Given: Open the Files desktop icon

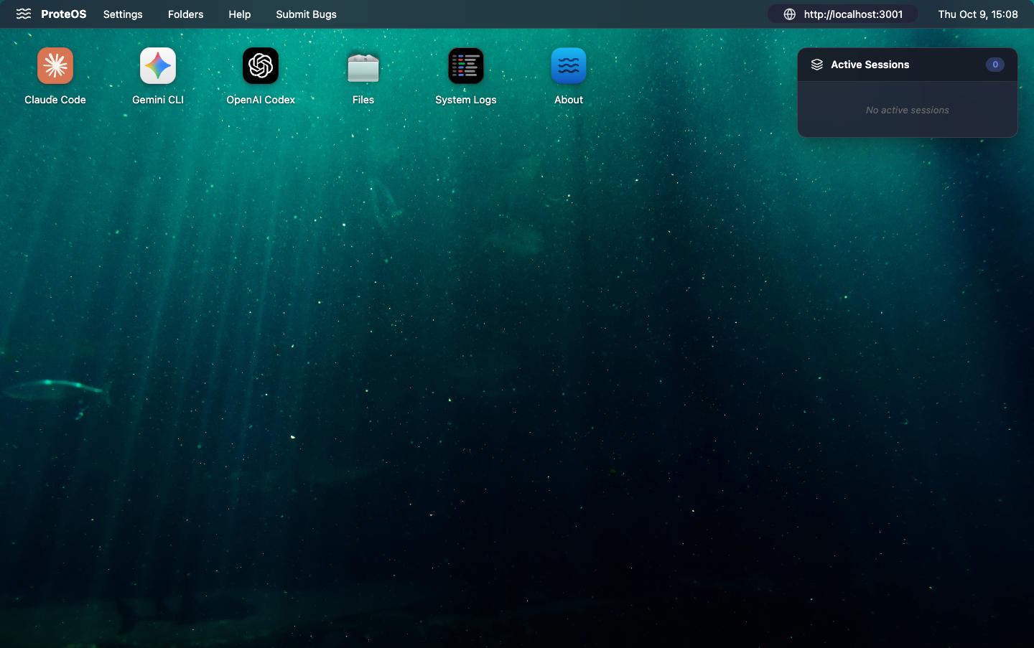Looking at the screenshot, I should [x=363, y=66].
